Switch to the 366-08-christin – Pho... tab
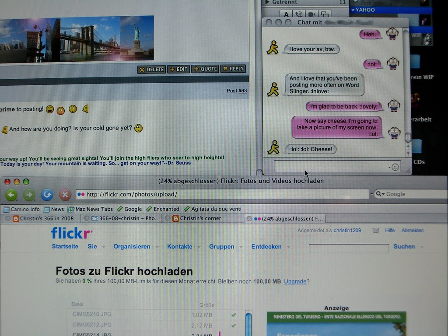 click(122, 218)
